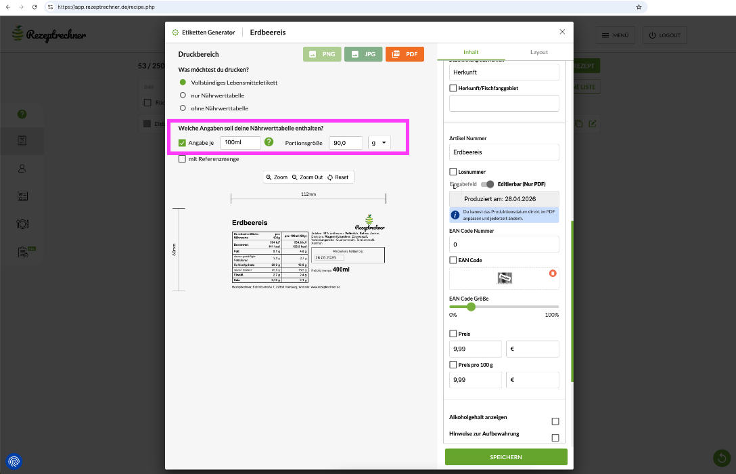This screenshot has width=736, height=474.
Task: Open the Preis currency field
Action: tap(533, 349)
